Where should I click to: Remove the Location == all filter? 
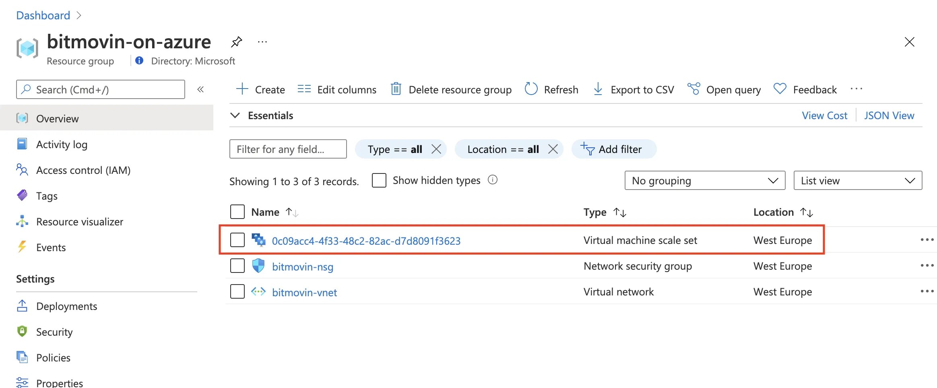(553, 149)
